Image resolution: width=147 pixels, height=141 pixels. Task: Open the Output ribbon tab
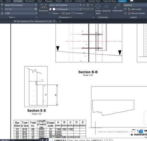(59, 1)
